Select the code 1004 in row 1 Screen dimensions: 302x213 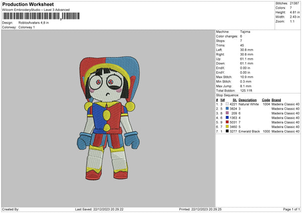coord(266,104)
